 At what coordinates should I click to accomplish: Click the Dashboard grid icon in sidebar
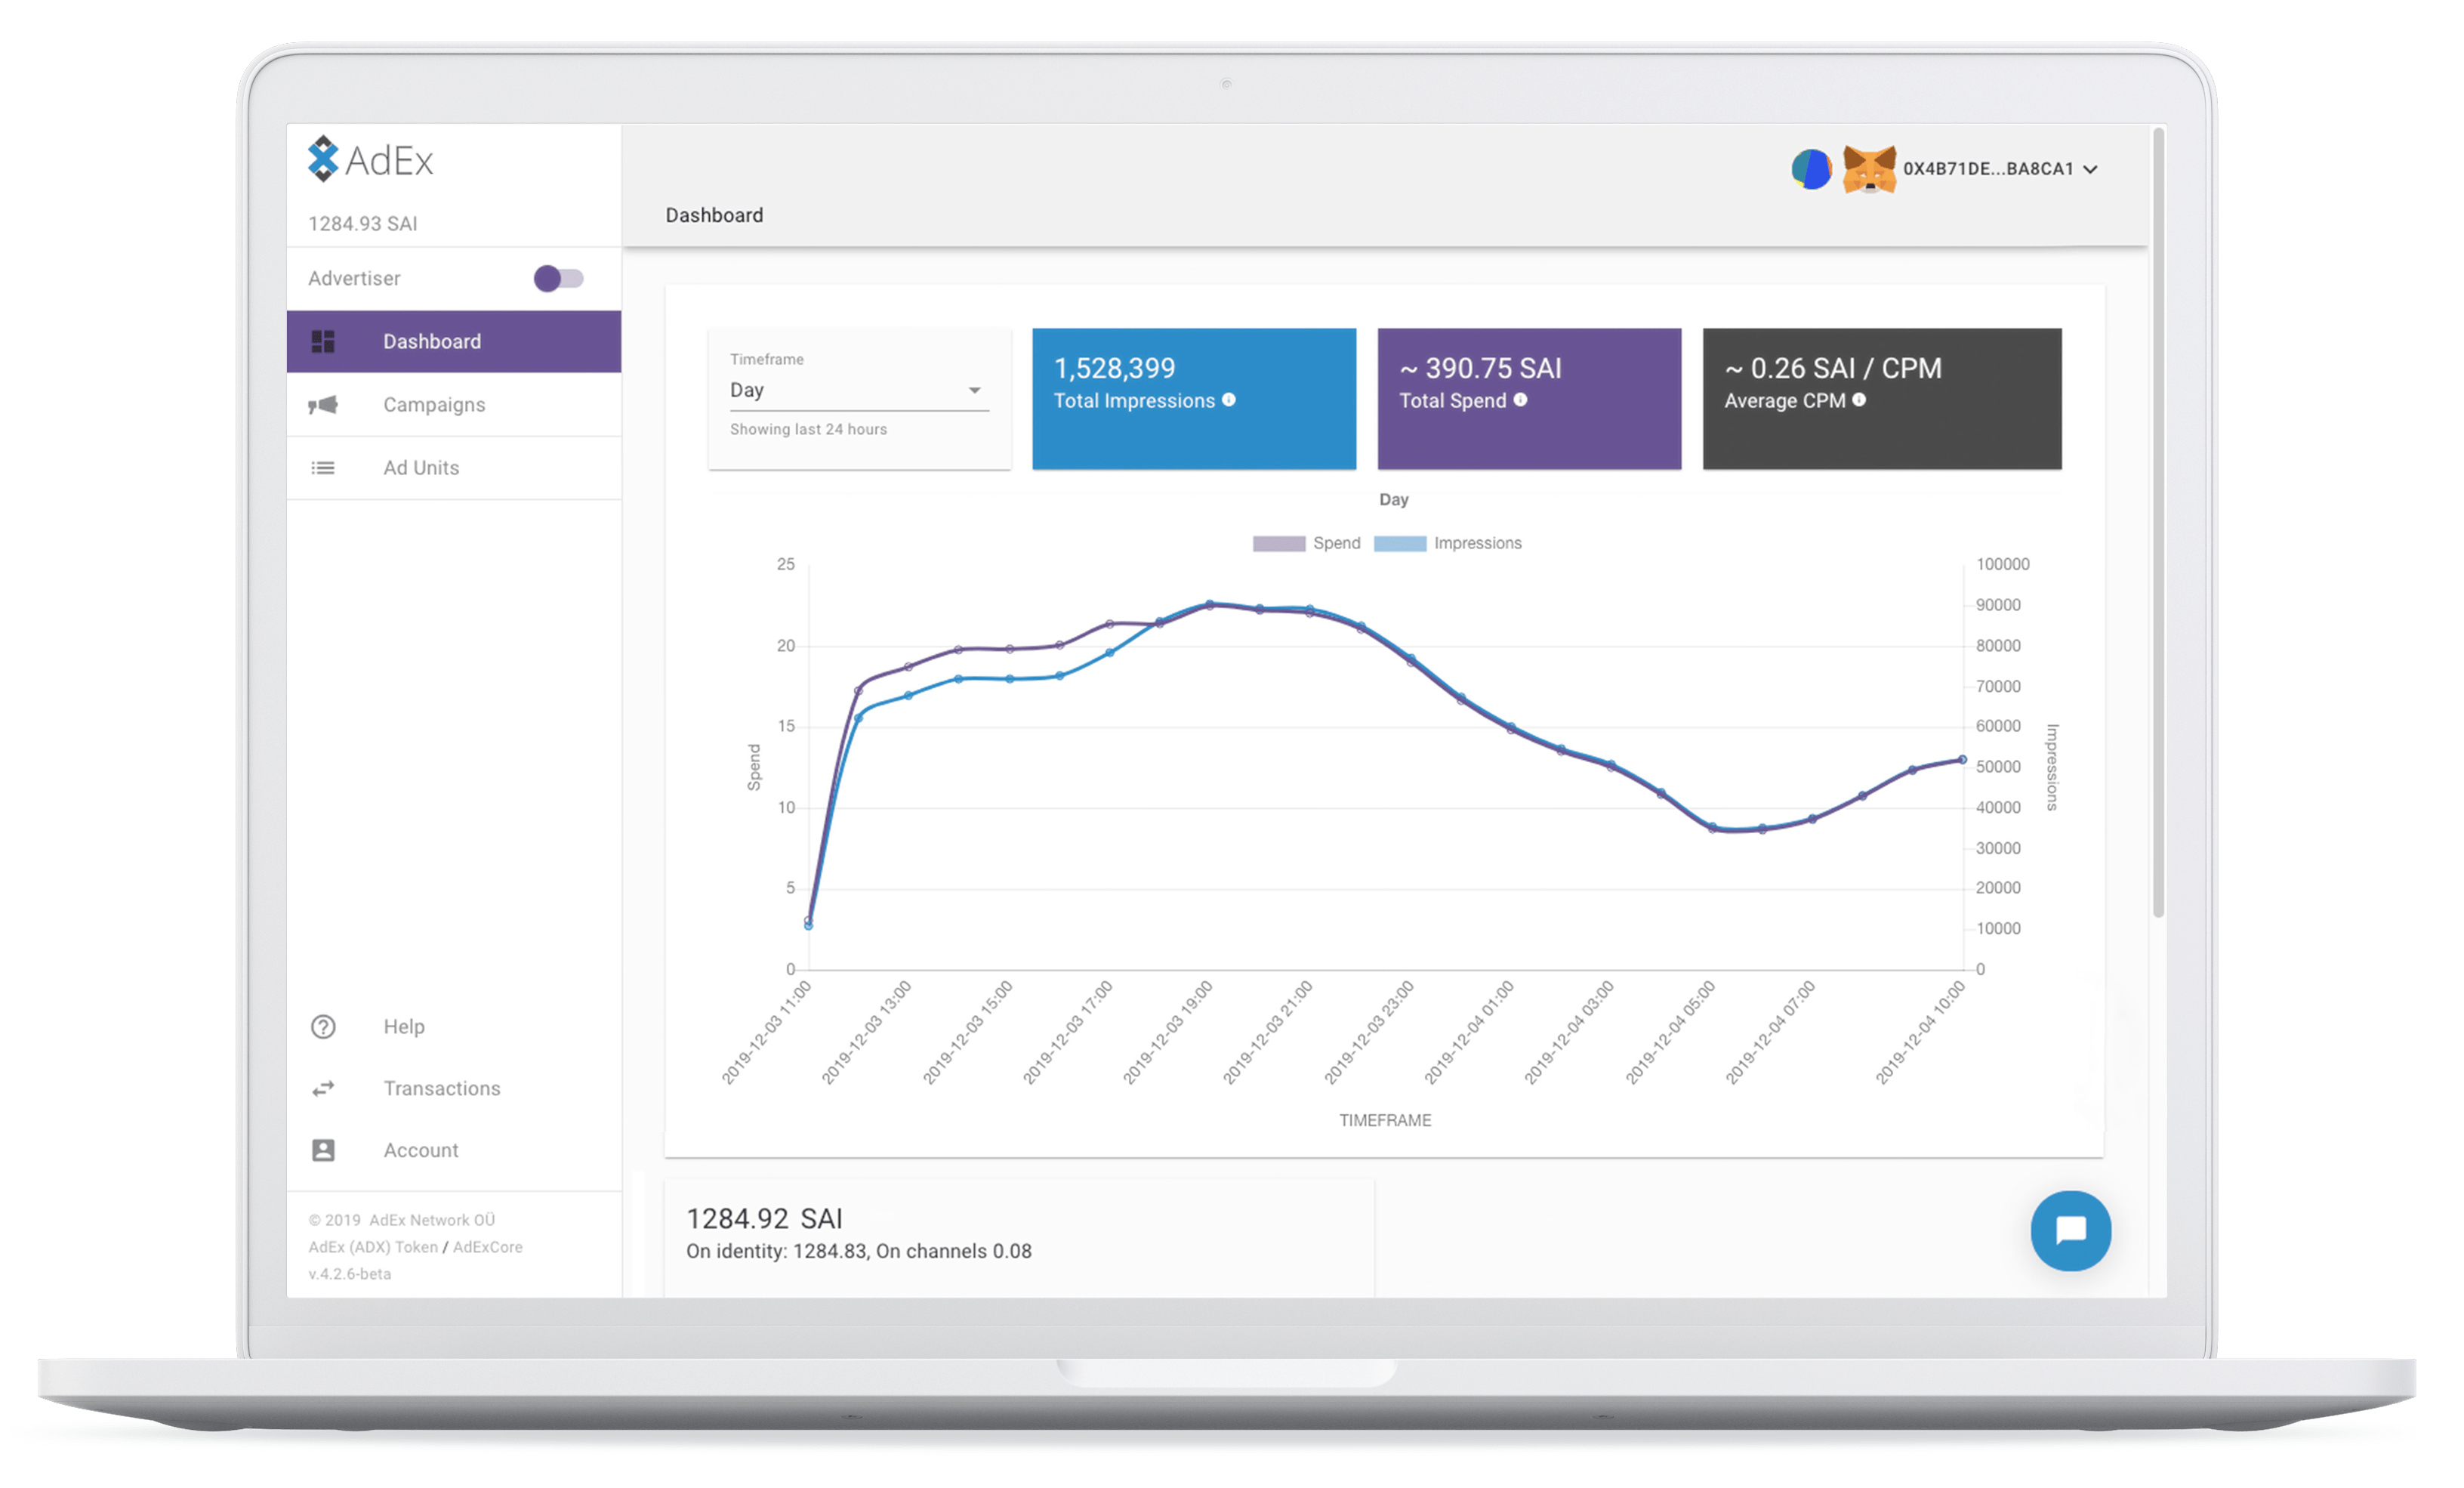click(x=323, y=342)
